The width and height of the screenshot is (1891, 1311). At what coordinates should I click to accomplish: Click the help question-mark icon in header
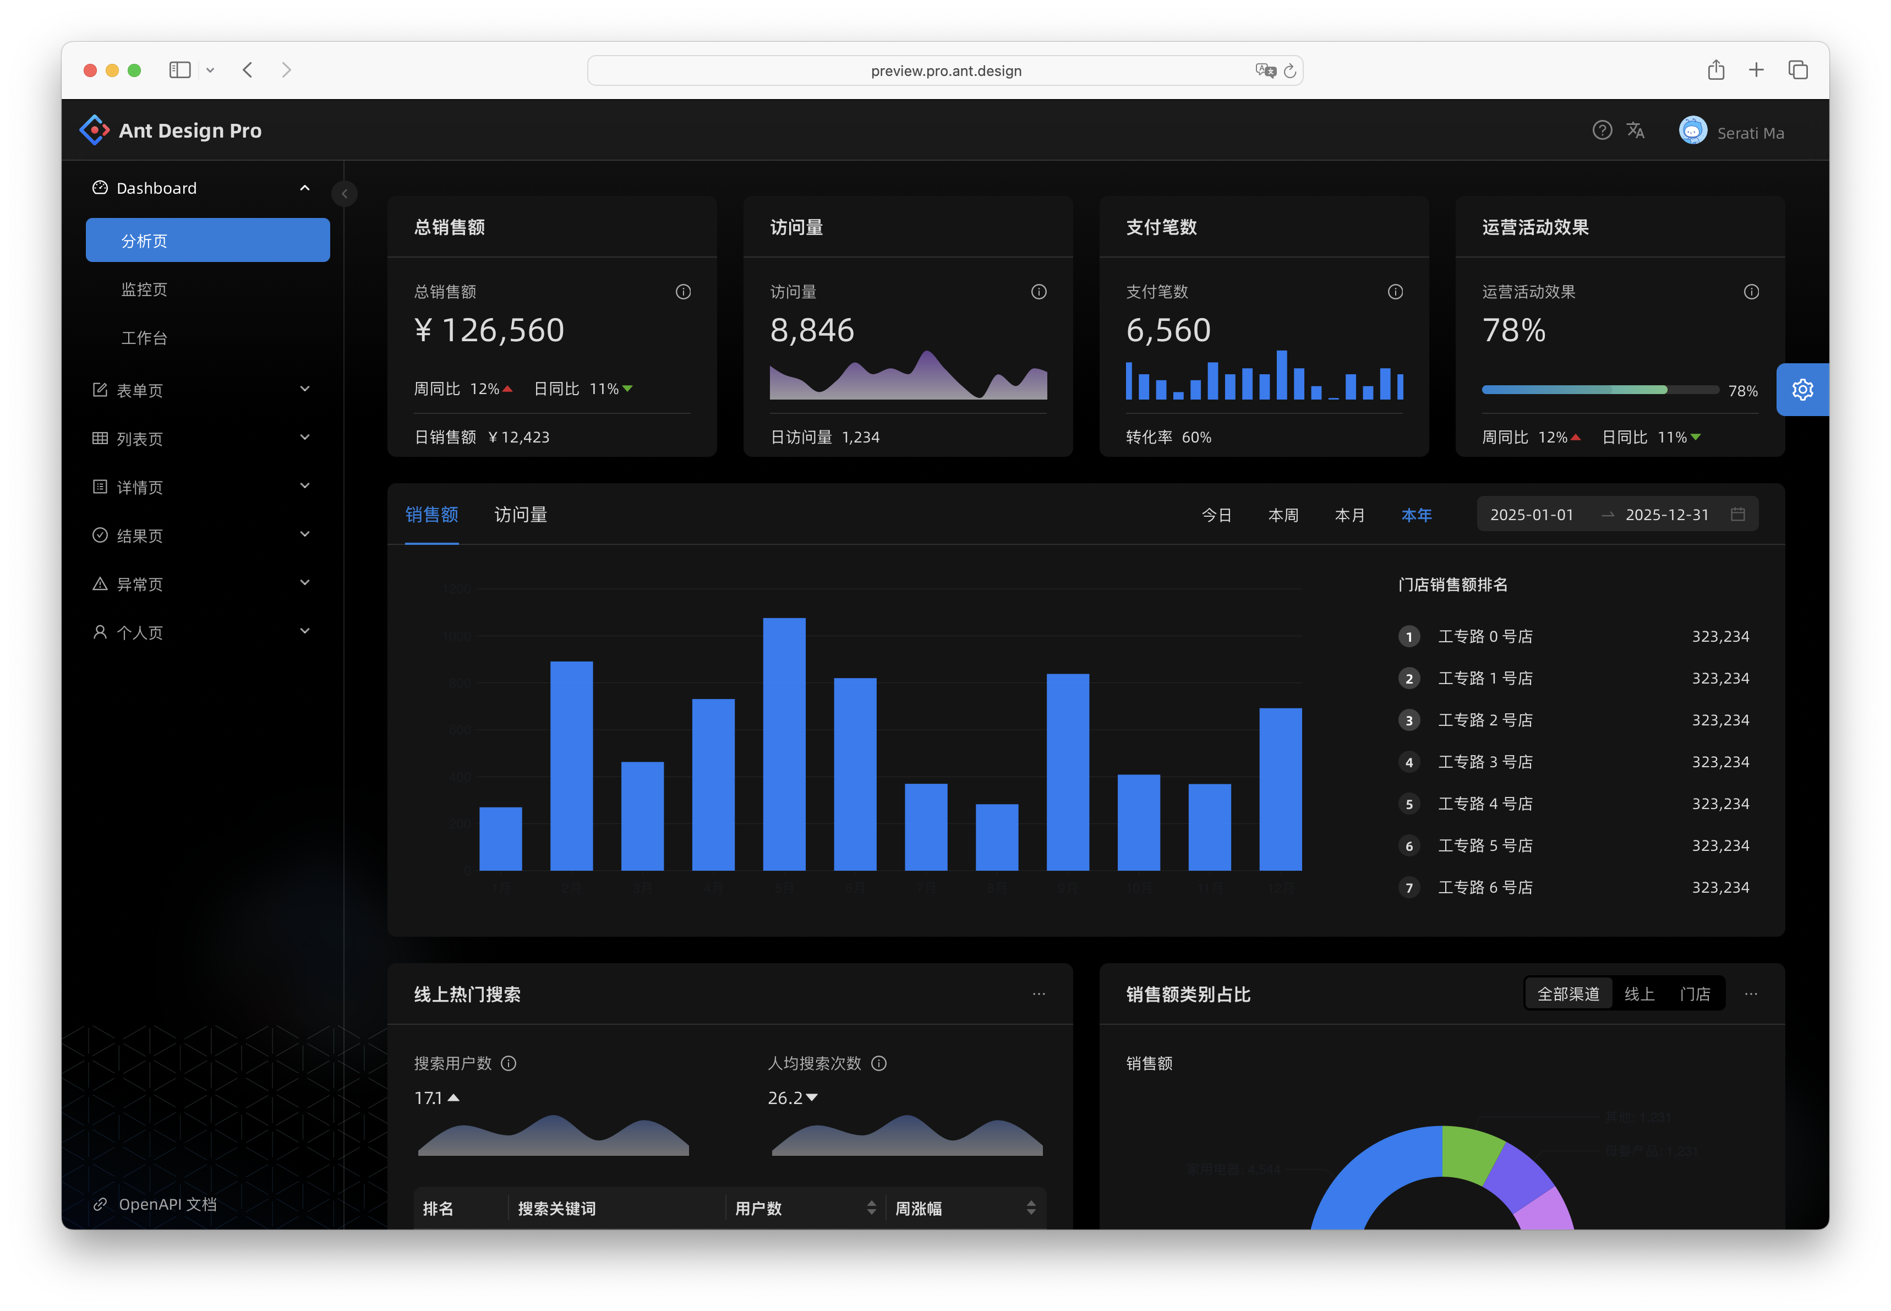pyautogui.click(x=1603, y=130)
